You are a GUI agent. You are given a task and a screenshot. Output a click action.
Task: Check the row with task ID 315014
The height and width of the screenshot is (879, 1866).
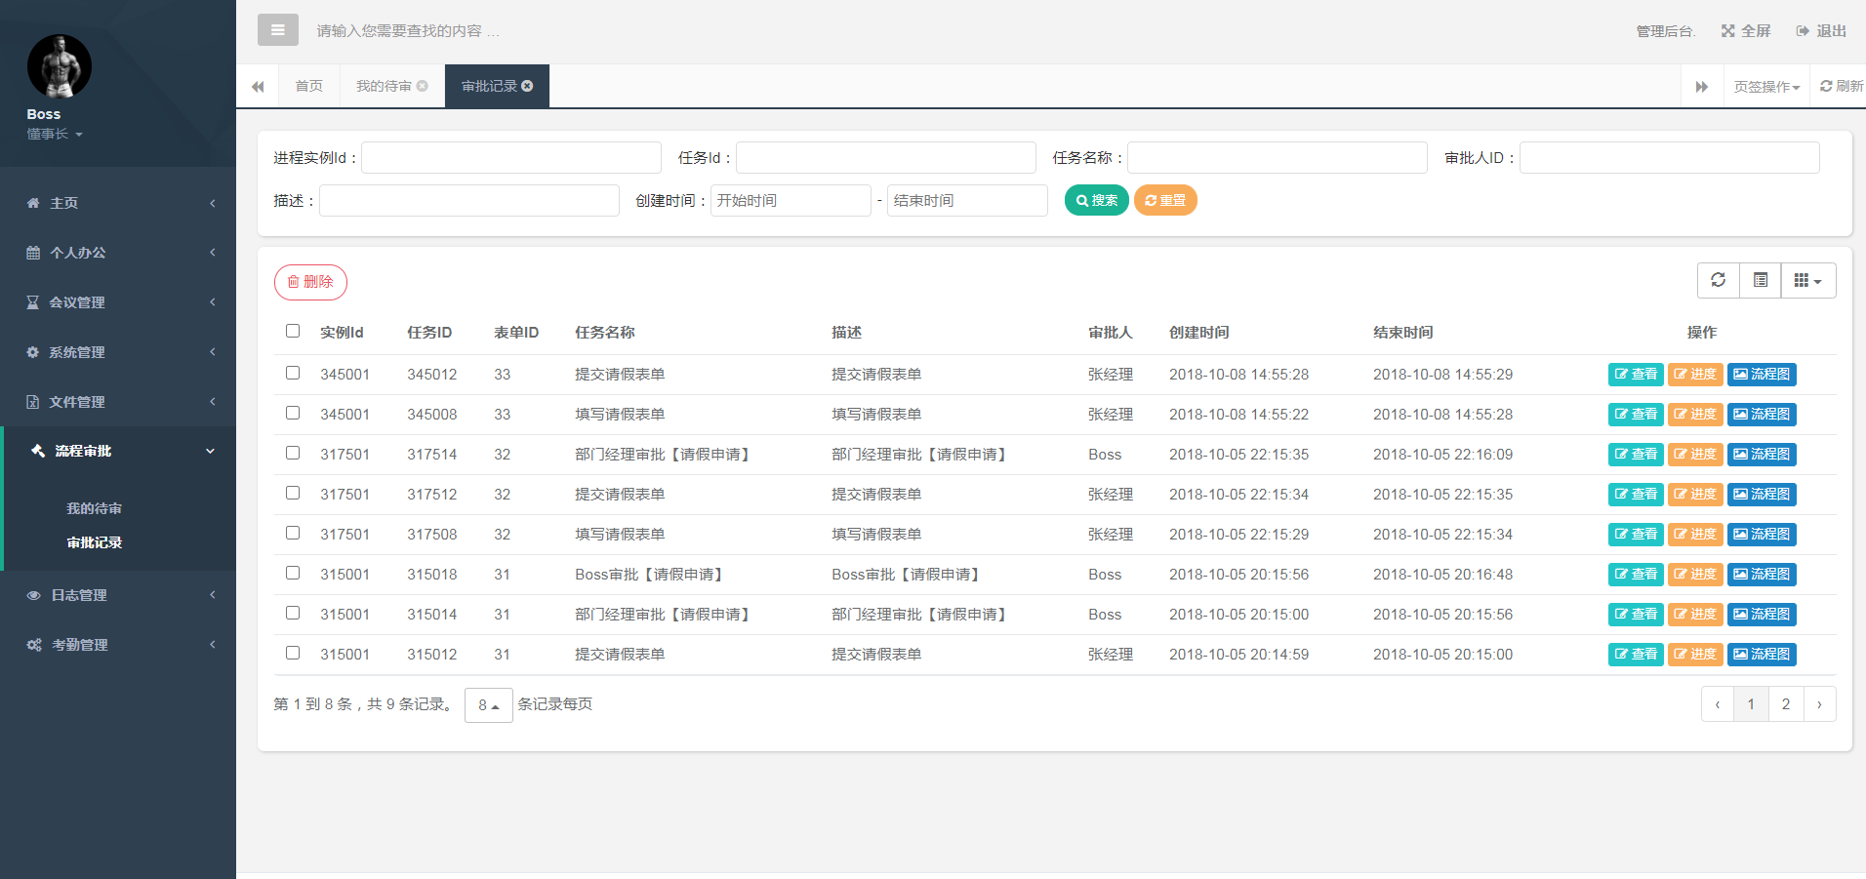[x=293, y=613]
